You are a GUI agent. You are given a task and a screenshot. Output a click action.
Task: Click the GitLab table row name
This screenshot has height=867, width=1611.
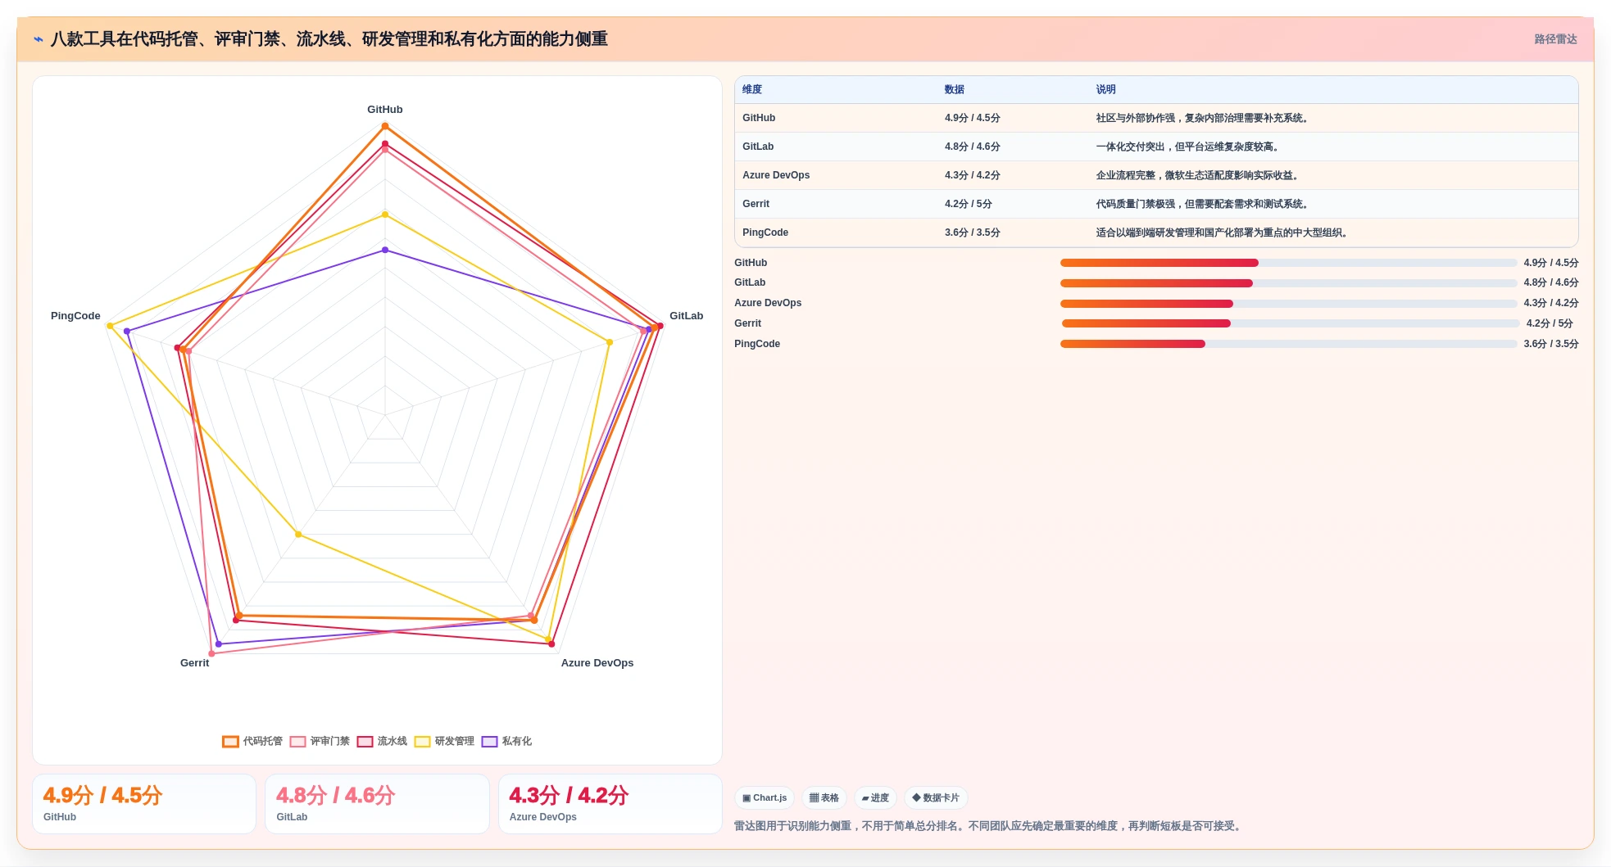[x=758, y=147]
